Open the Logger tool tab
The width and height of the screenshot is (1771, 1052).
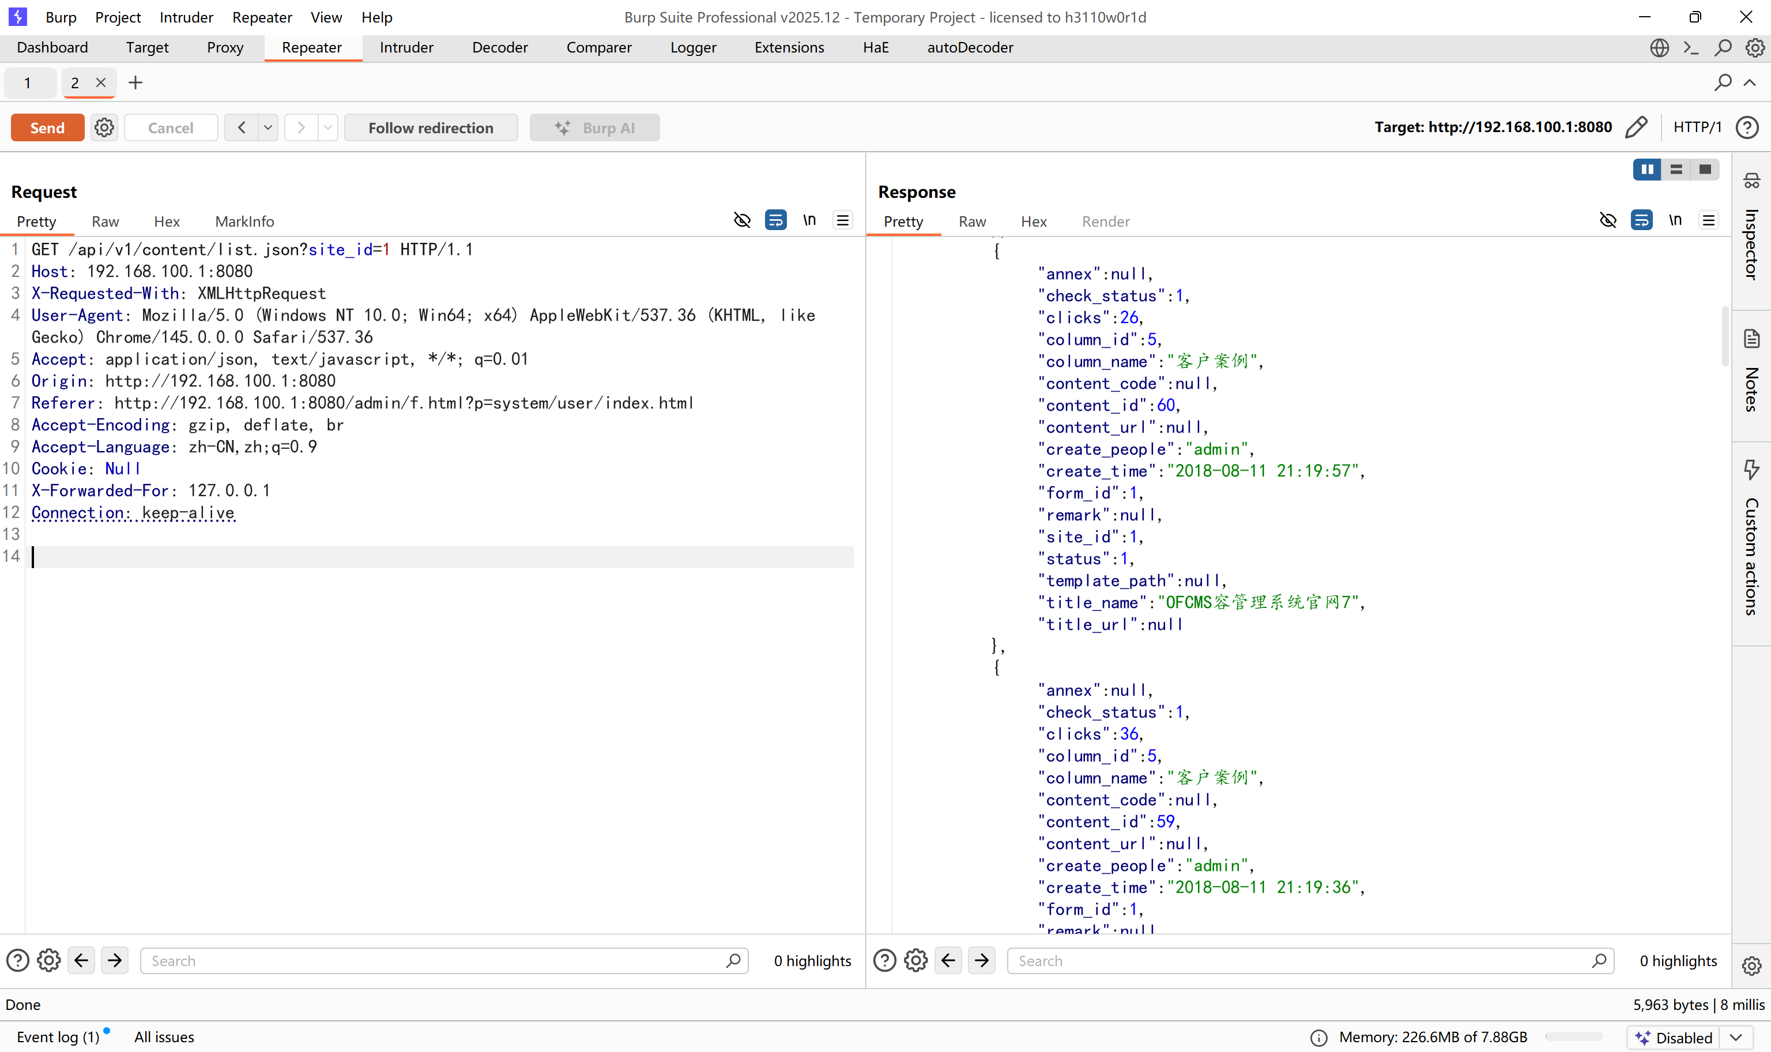[x=693, y=47]
